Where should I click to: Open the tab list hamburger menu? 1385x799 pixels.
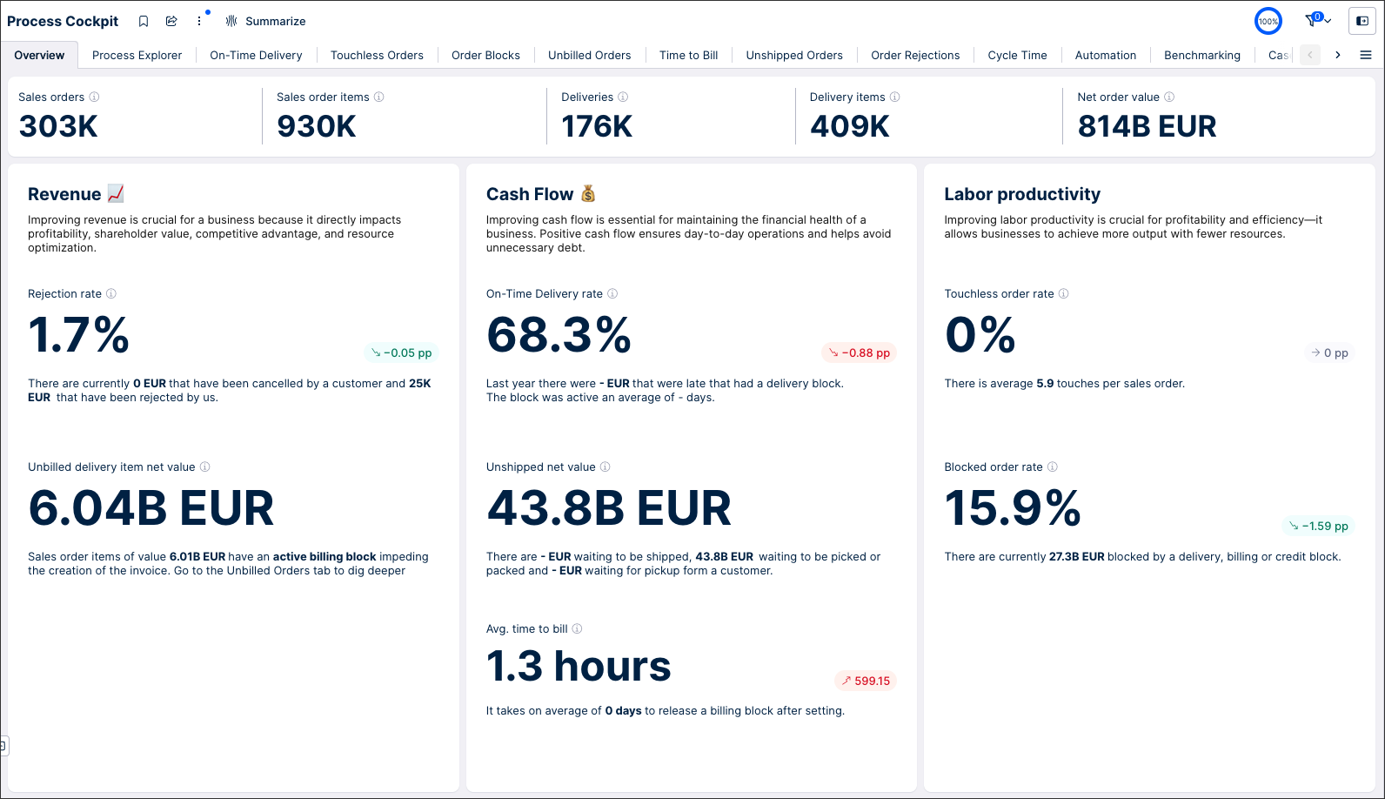tap(1366, 55)
